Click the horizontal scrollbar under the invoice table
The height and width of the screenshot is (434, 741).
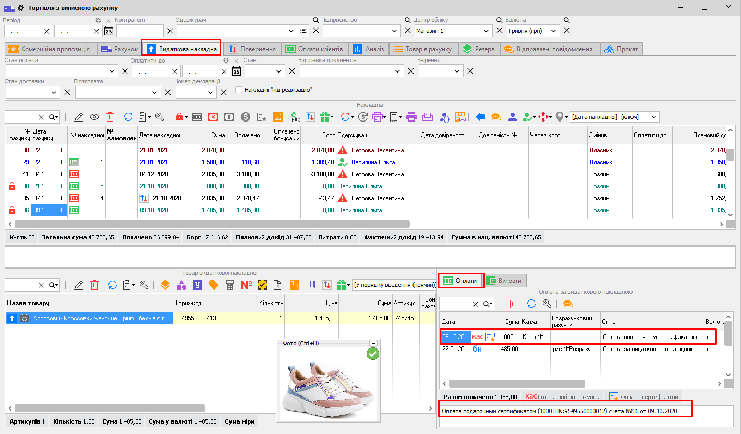click(209, 224)
